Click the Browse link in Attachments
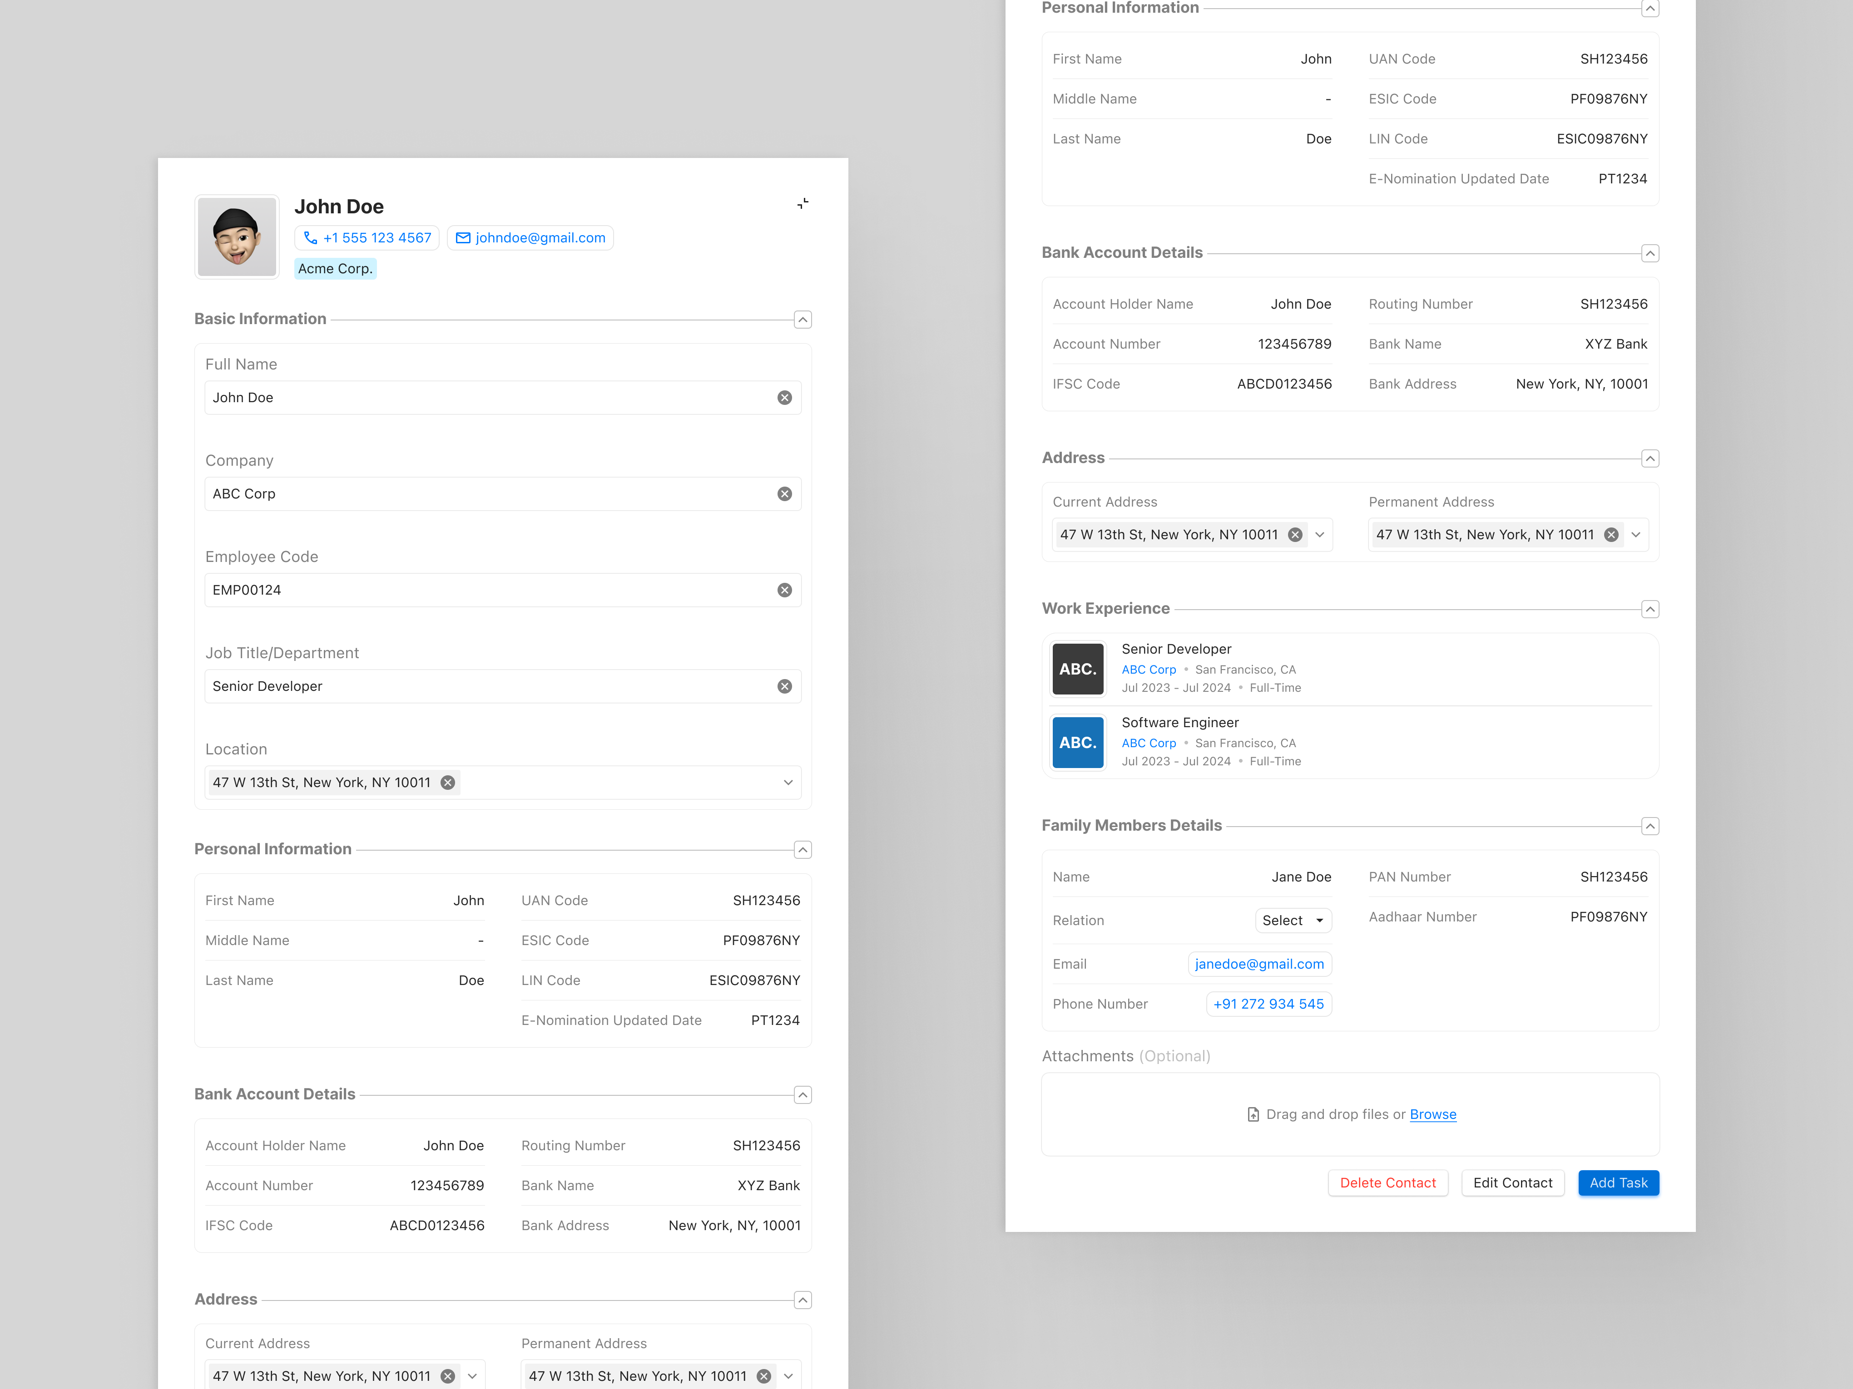 1432,1114
